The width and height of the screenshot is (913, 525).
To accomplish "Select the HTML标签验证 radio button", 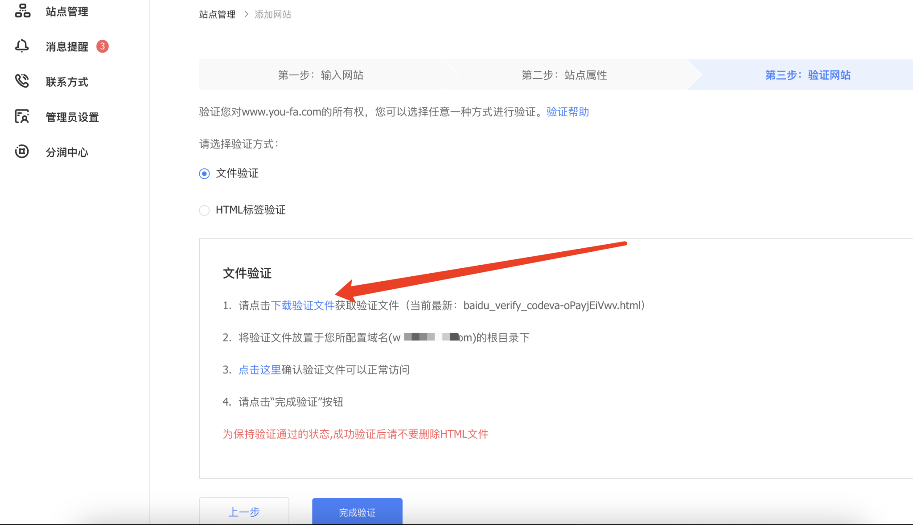I will coord(204,210).
